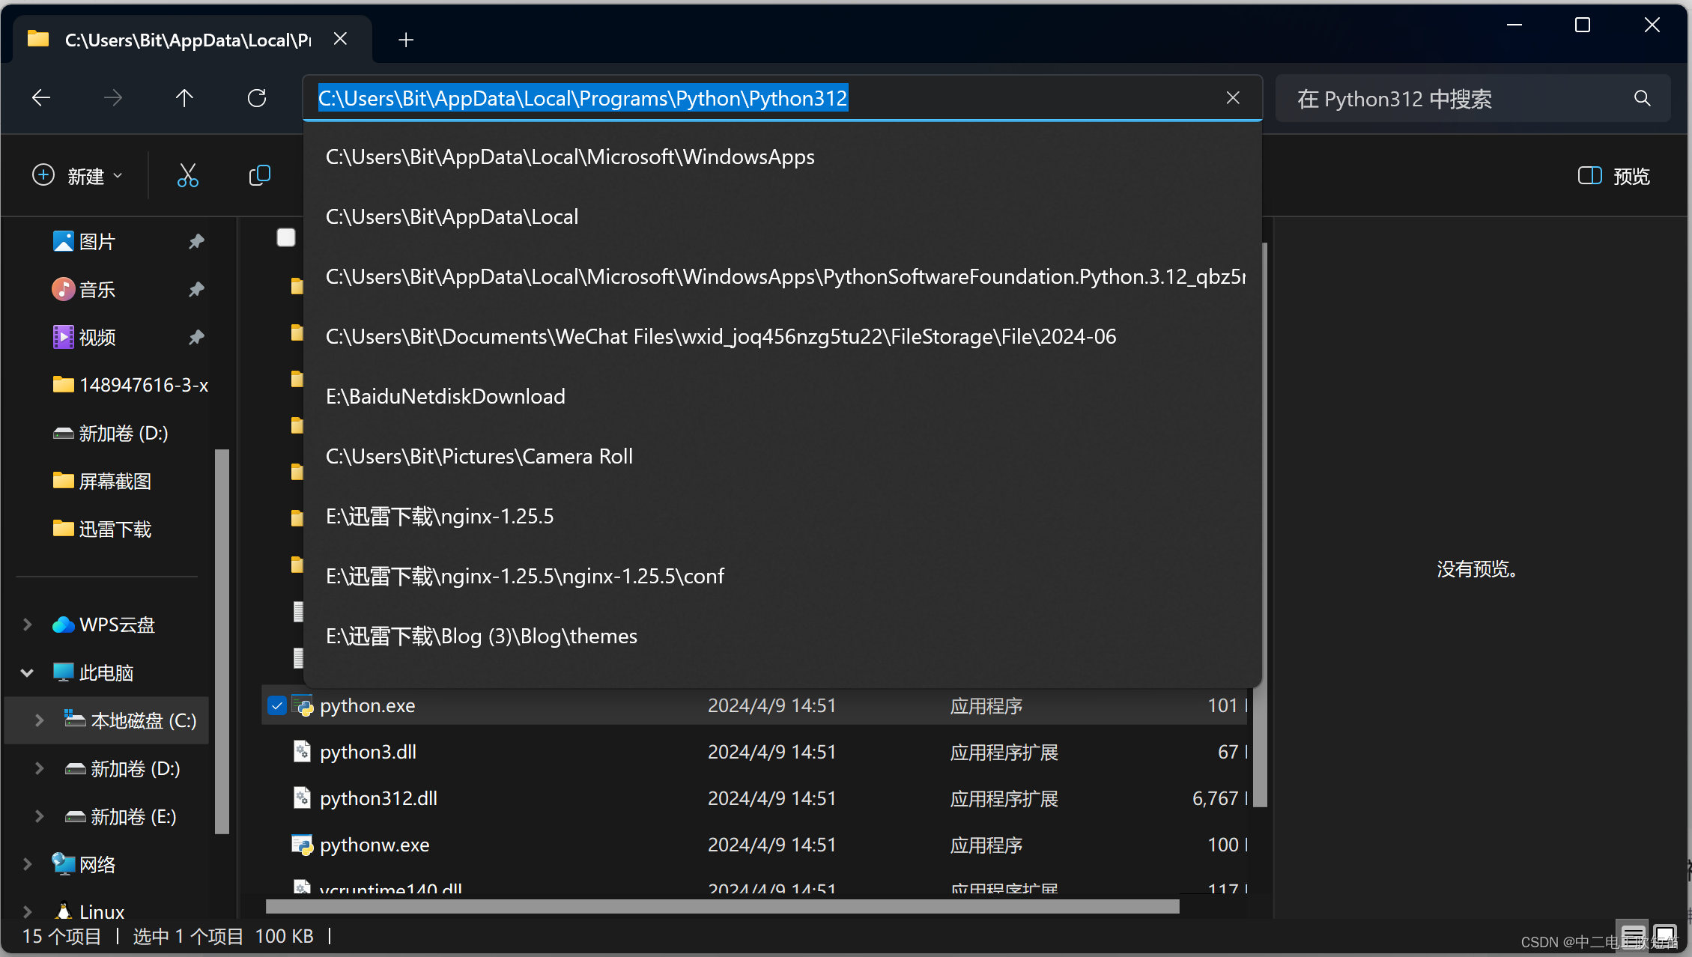Clear the address bar with X
This screenshot has height=957, width=1692.
[1233, 98]
